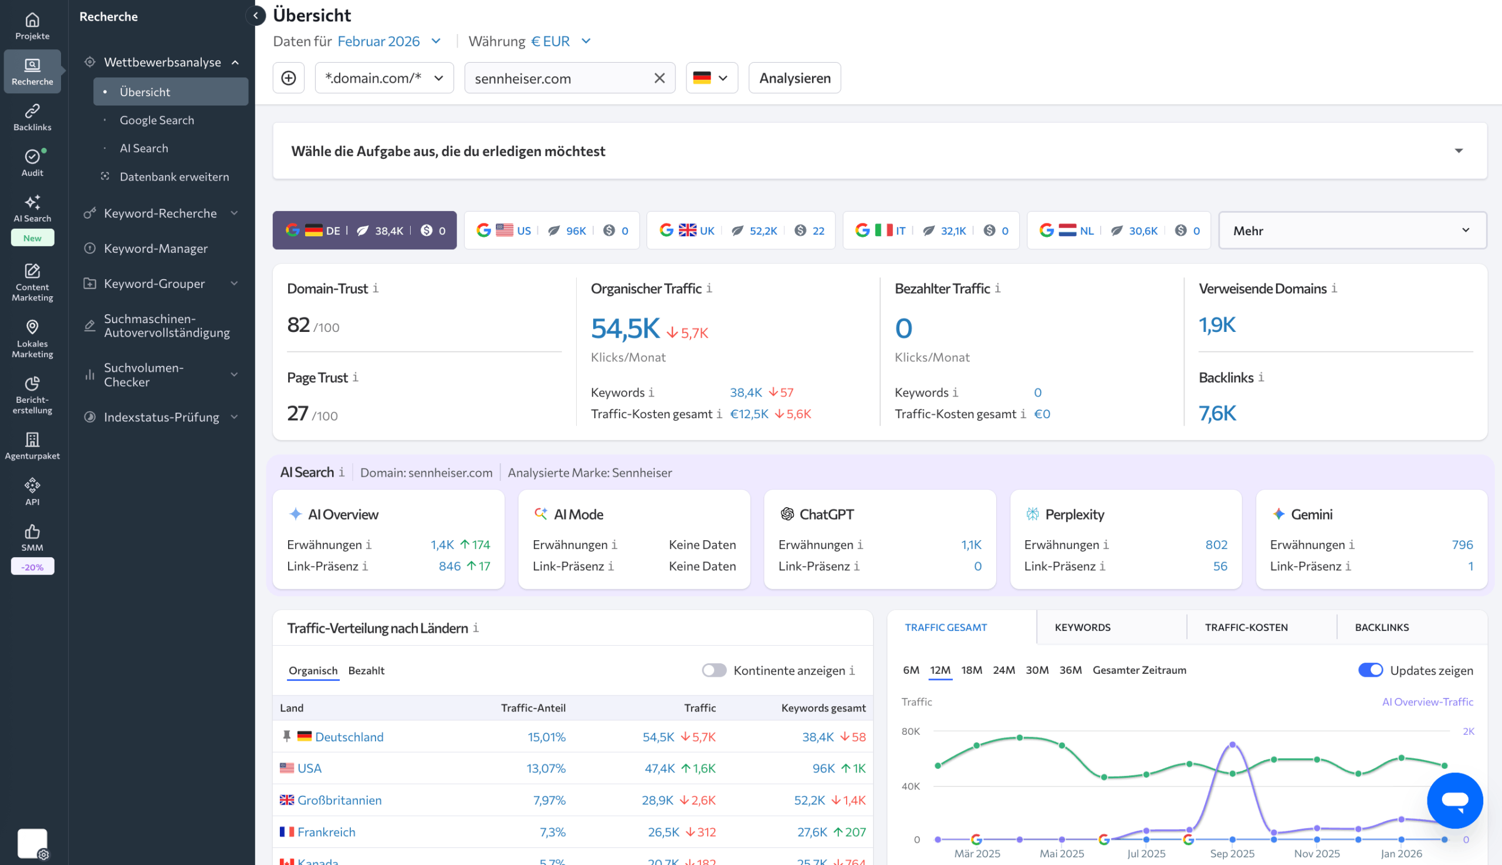The height and width of the screenshot is (865, 1502).
Task: Click the plus icon to add a domain
Action: click(x=288, y=78)
